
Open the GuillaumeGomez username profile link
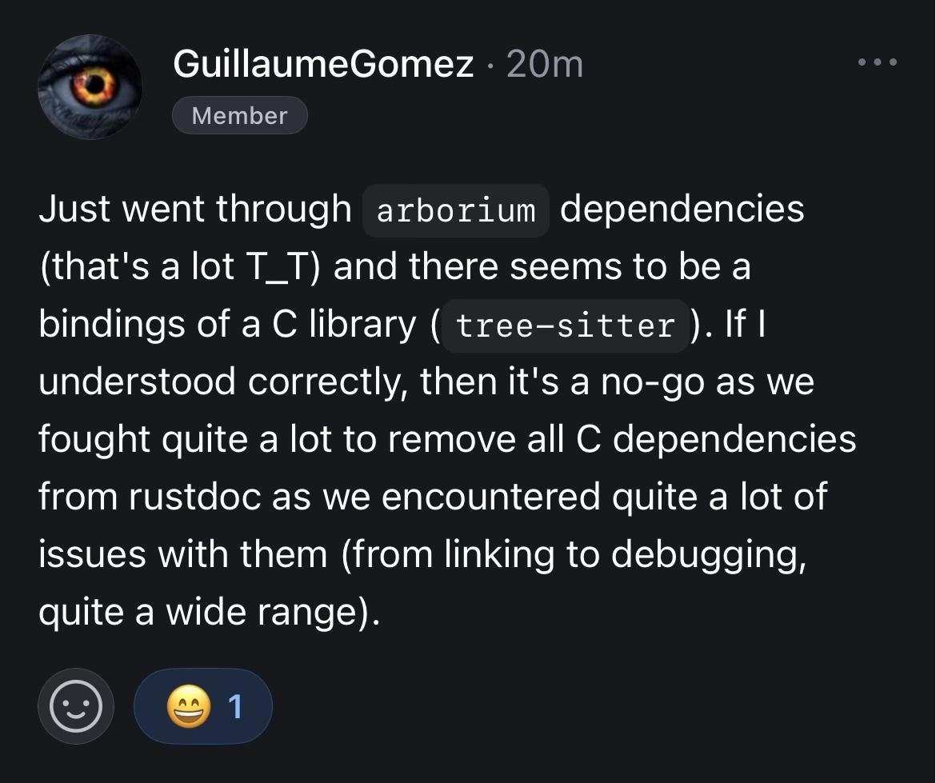[323, 65]
